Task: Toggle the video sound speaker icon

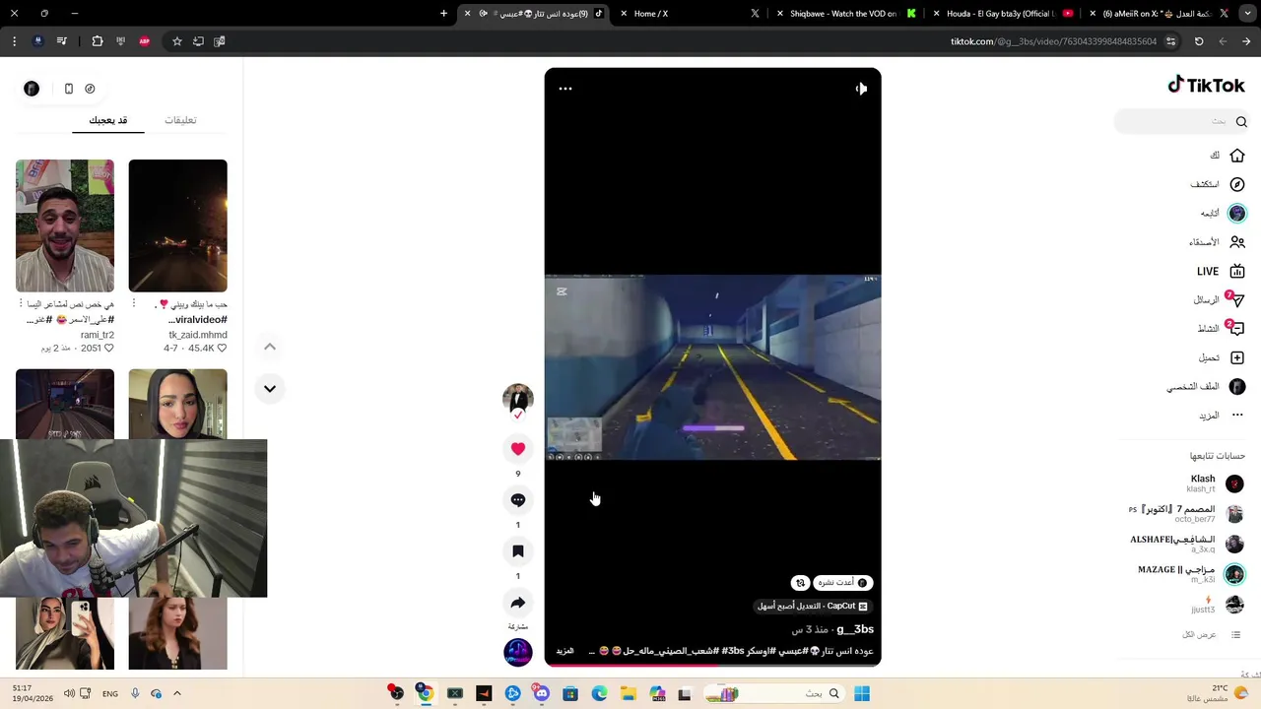Action: coord(861,89)
